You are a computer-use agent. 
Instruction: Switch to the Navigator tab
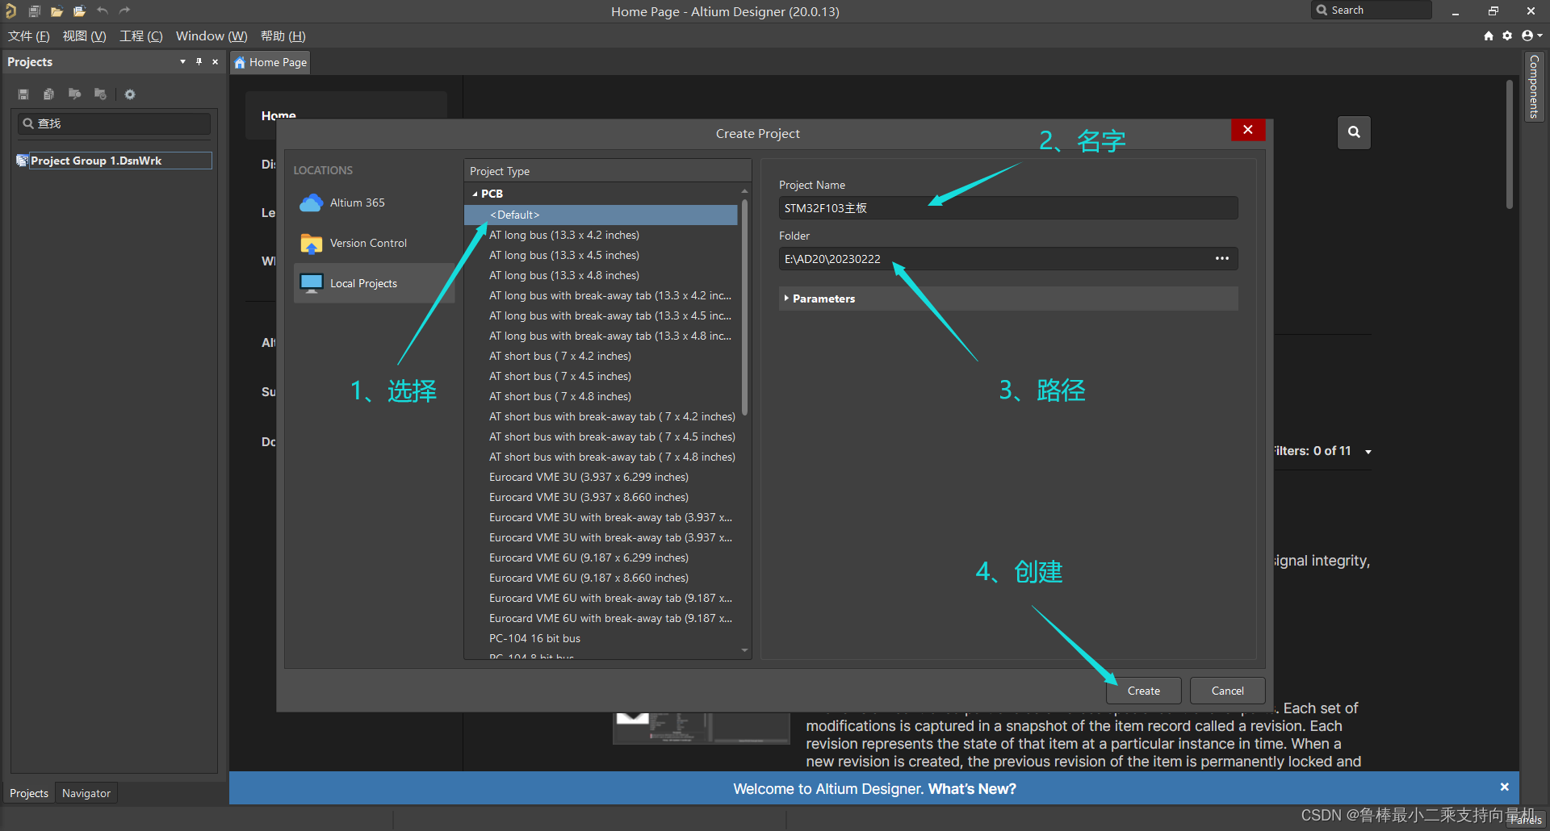[86, 793]
